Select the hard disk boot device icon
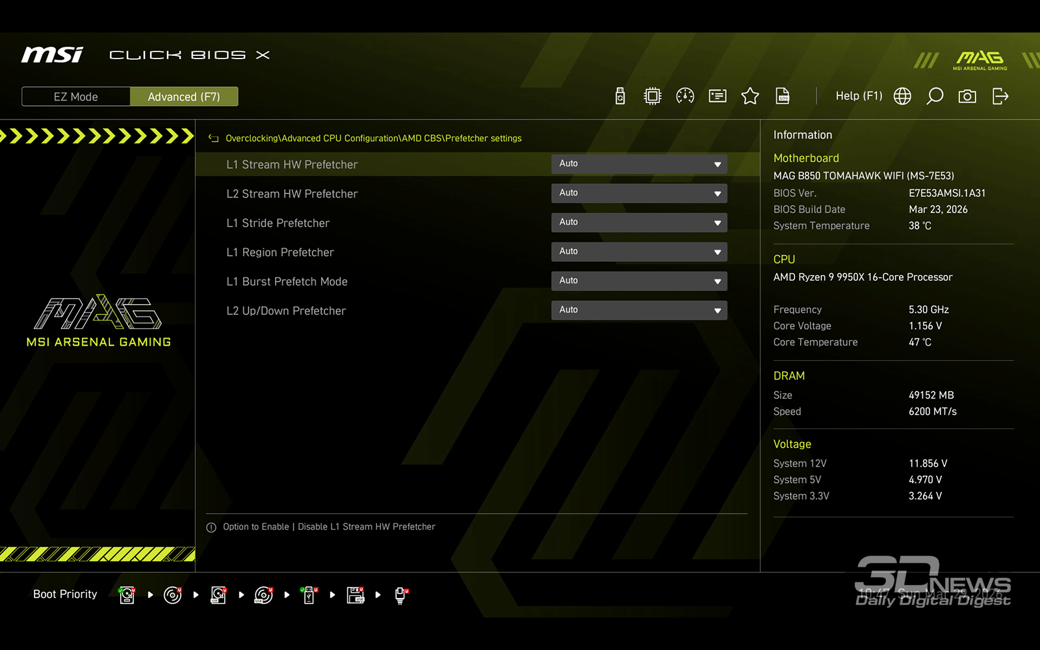The image size is (1040, 650). coord(127,595)
